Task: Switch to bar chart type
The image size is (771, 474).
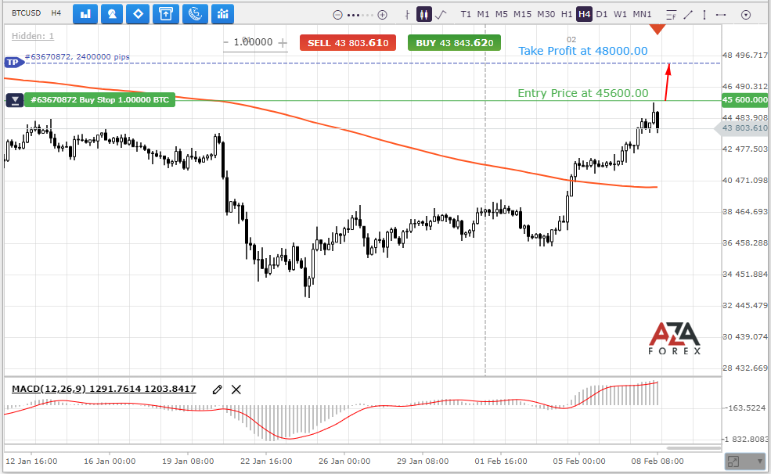Action: click(407, 15)
